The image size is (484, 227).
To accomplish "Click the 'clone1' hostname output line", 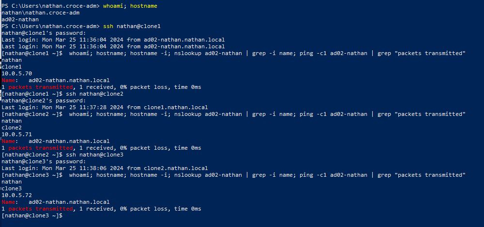I will point(12,67).
